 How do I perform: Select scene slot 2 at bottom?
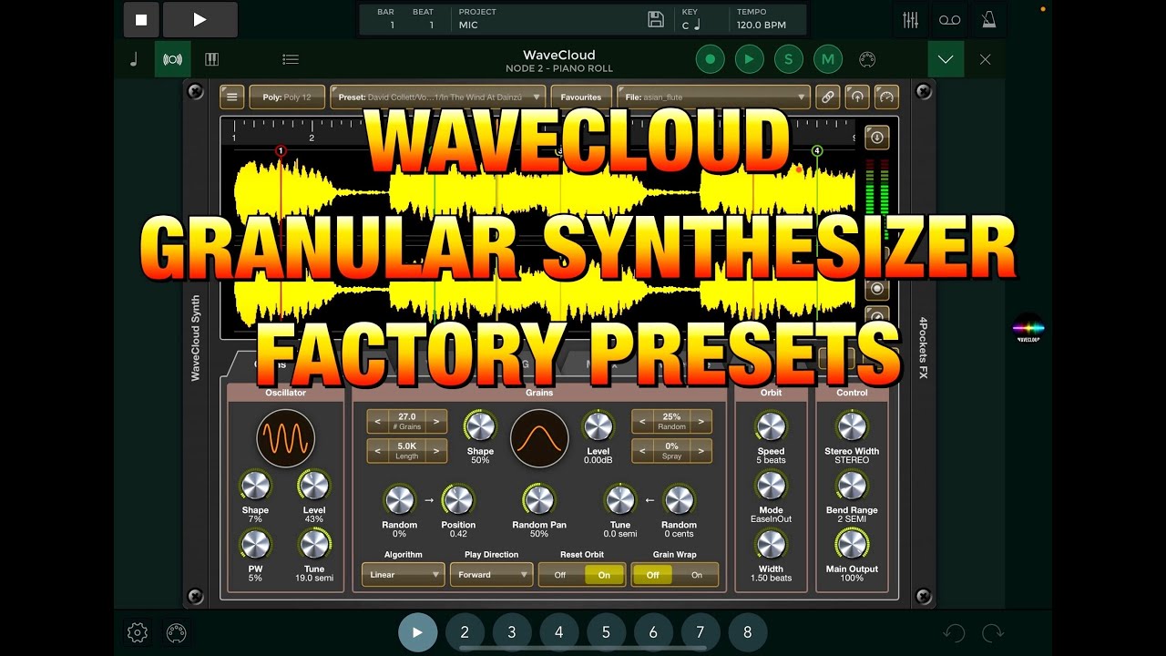[x=465, y=632]
